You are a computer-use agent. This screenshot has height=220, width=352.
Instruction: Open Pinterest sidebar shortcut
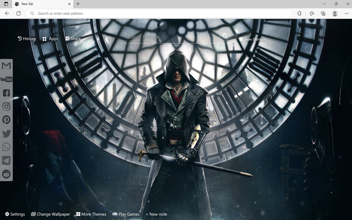(6, 120)
